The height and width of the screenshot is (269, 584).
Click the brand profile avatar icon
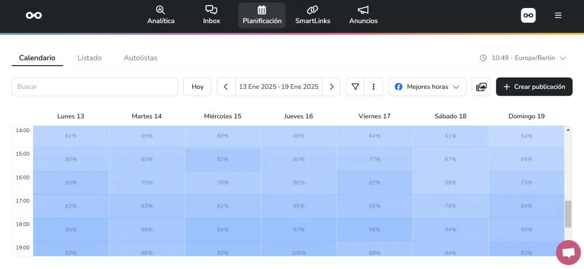528,15
